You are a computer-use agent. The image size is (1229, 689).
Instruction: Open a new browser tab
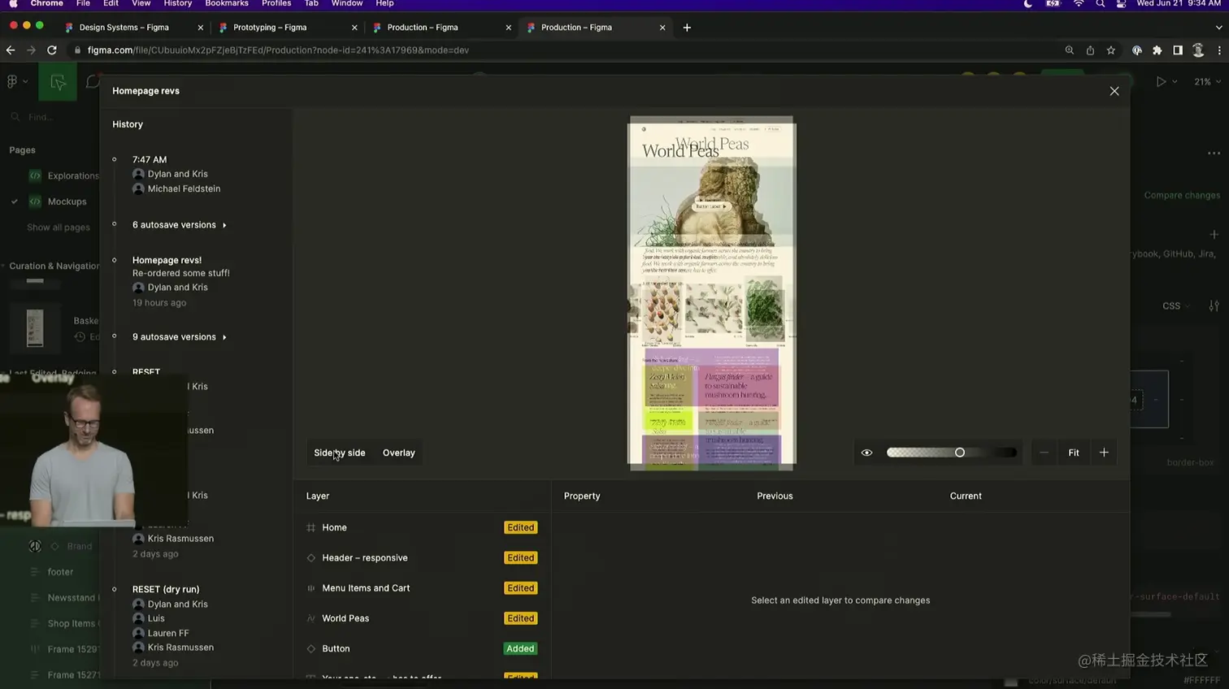(687, 28)
